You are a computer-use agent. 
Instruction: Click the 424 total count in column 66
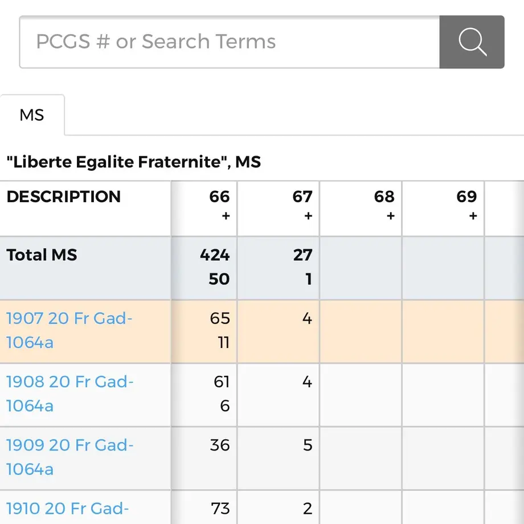pos(215,255)
